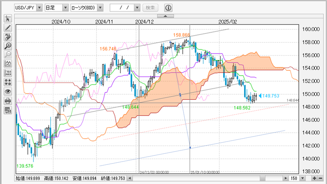Click the print chart icon
Viewport: 327px width, 184px height.
(x=8, y=101)
